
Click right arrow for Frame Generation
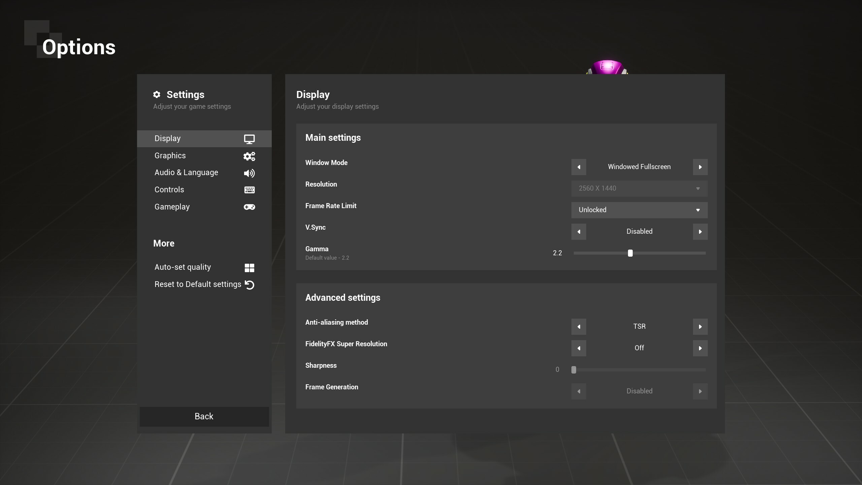(700, 391)
